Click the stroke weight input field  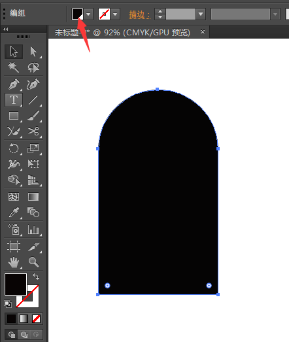pyautogui.click(x=180, y=14)
